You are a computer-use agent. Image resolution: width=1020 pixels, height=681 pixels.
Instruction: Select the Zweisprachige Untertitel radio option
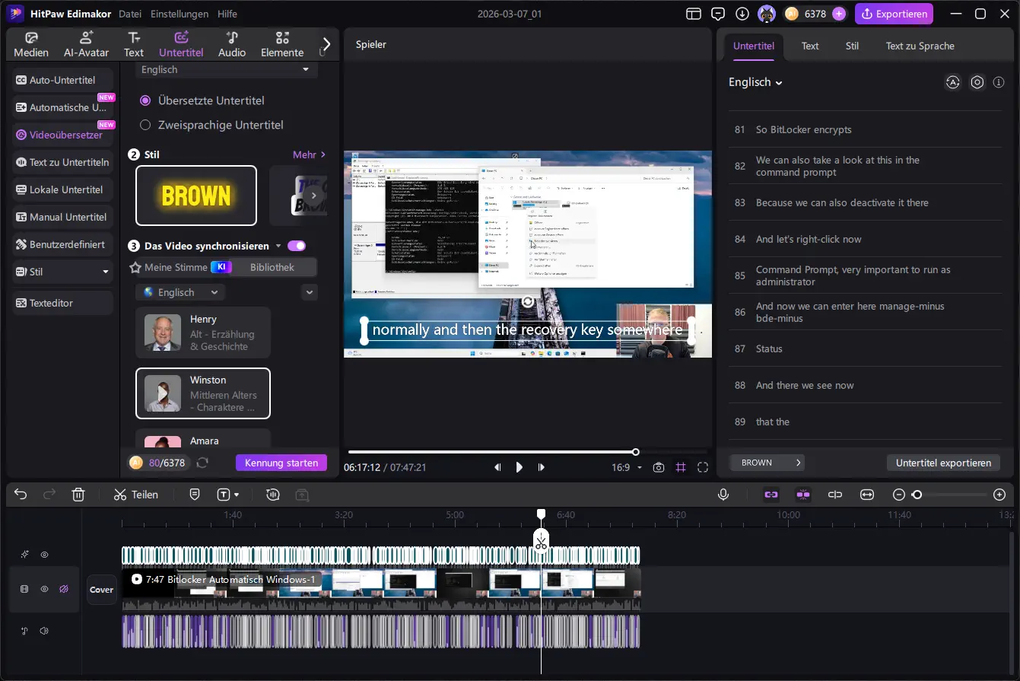pos(146,125)
